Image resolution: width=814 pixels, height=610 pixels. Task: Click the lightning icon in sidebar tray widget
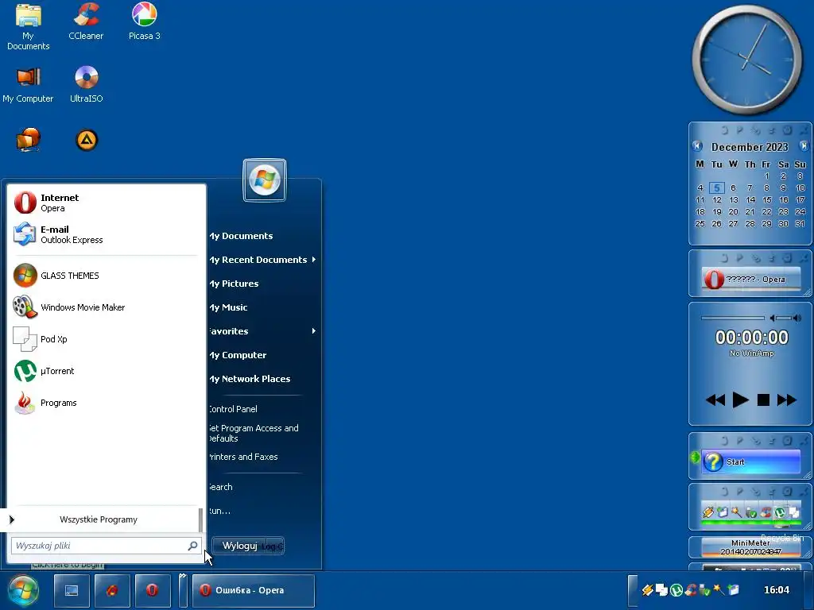pyautogui.click(x=708, y=512)
